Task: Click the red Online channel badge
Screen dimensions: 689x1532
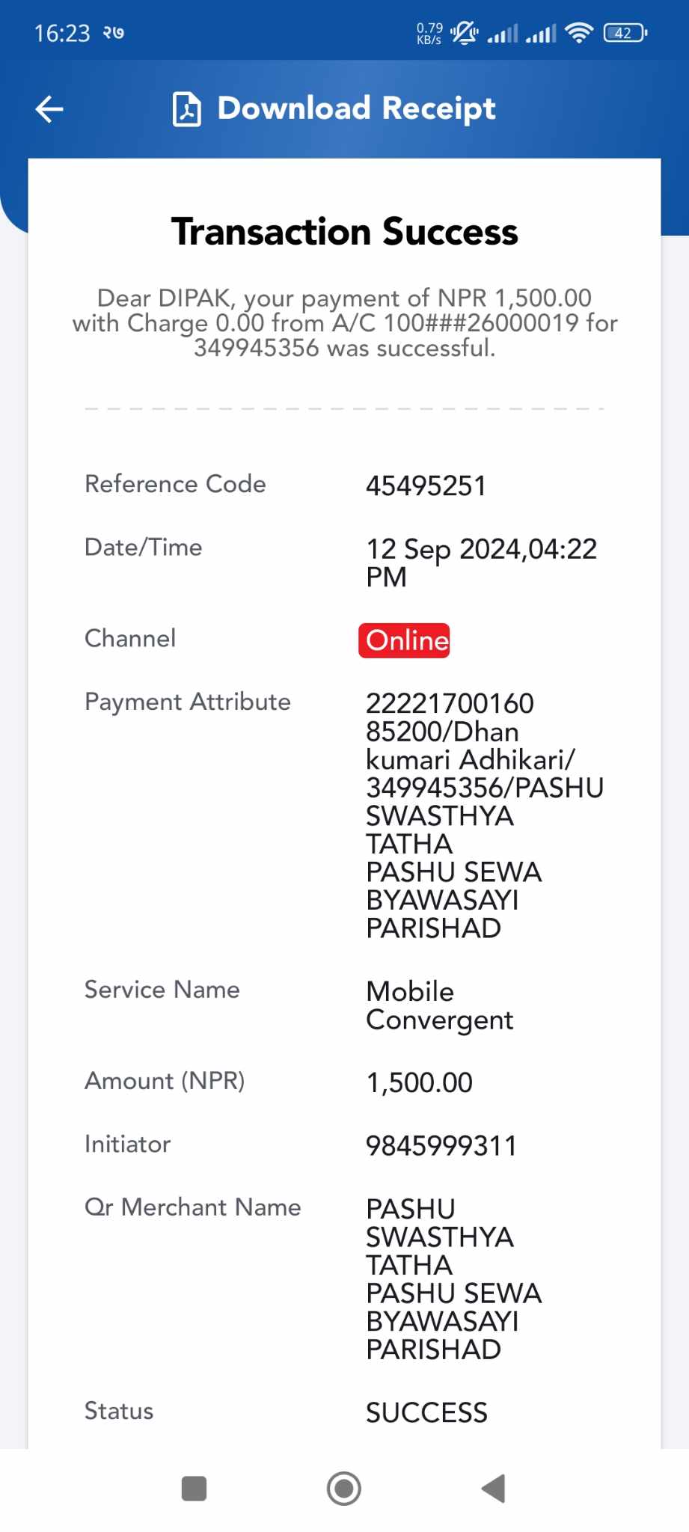Action: (x=404, y=640)
